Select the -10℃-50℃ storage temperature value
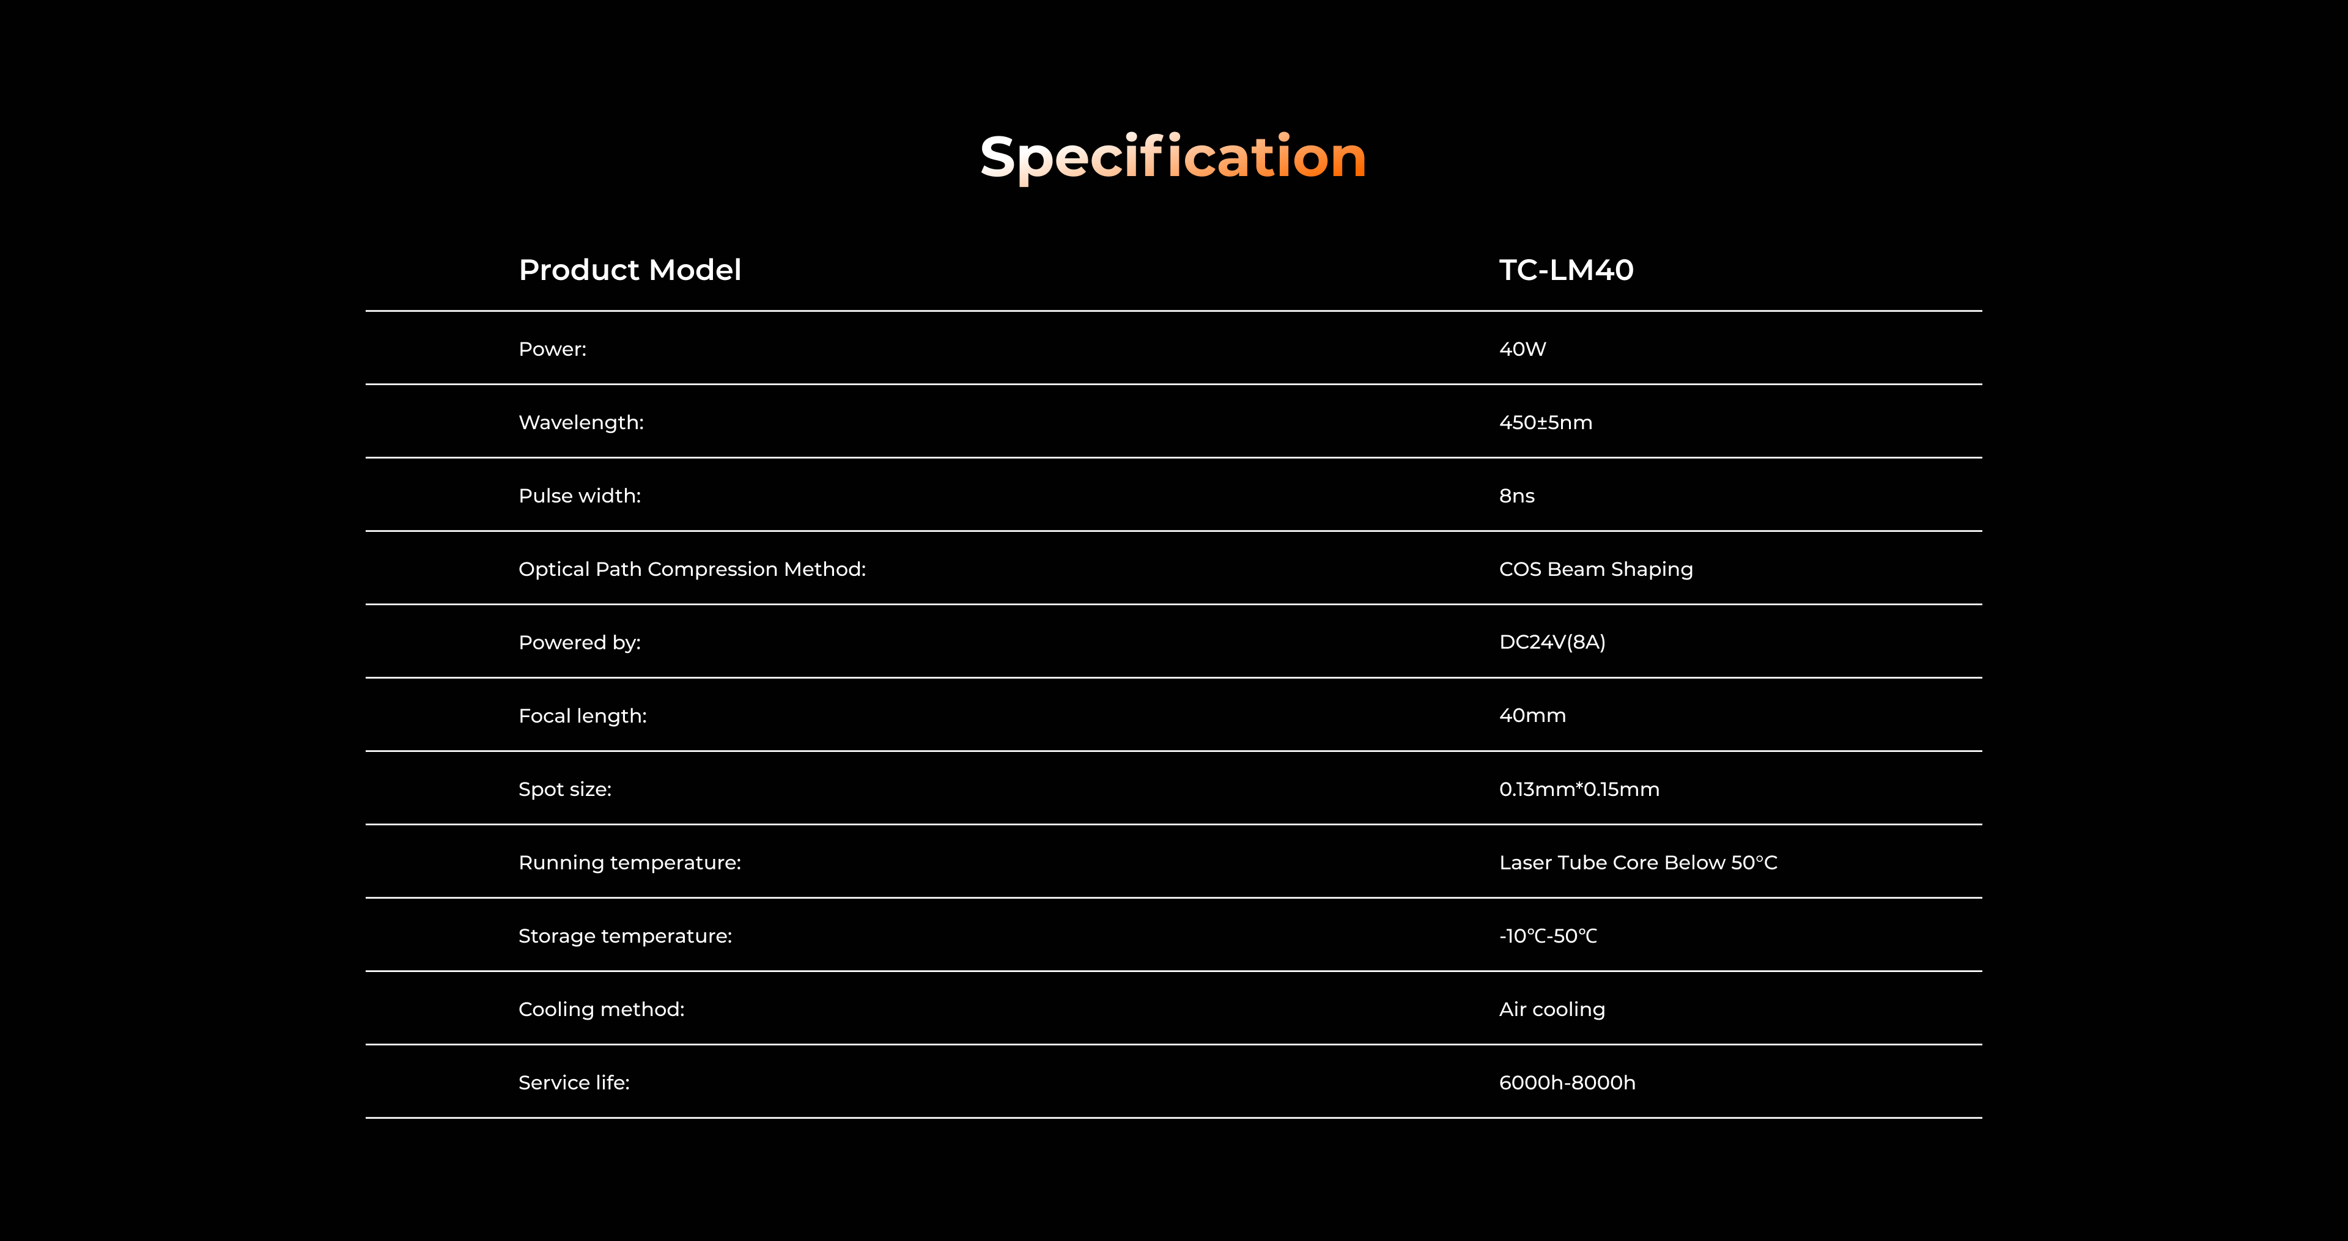The height and width of the screenshot is (1241, 2348). (1548, 936)
